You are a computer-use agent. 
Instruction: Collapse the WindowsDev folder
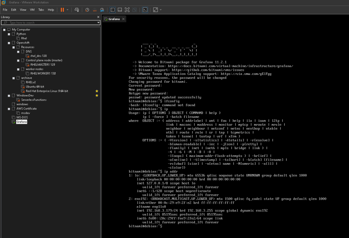pyautogui.click(x=9, y=96)
